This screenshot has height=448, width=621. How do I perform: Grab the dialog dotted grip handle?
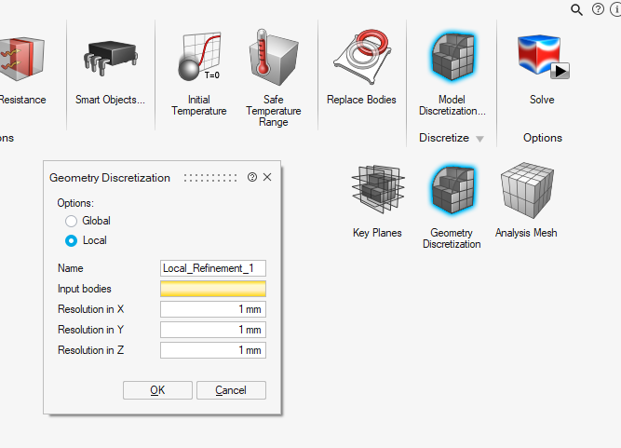(x=210, y=178)
